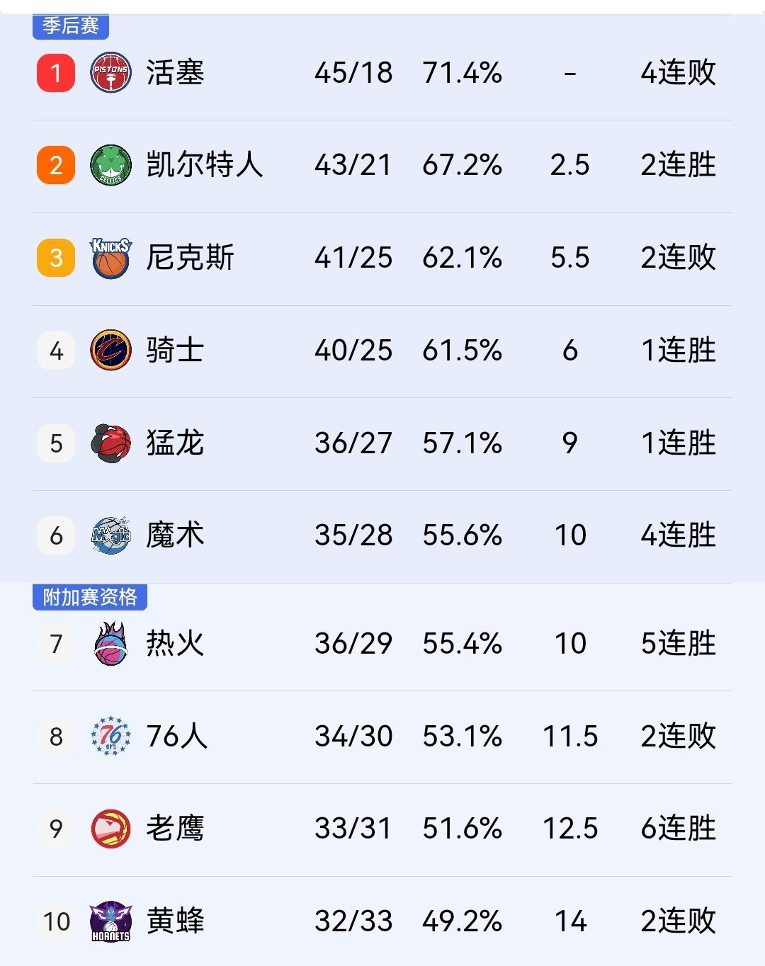The width and height of the screenshot is (765, 966).
Task: Click the Raptors team logo
Action: point(110,443)
